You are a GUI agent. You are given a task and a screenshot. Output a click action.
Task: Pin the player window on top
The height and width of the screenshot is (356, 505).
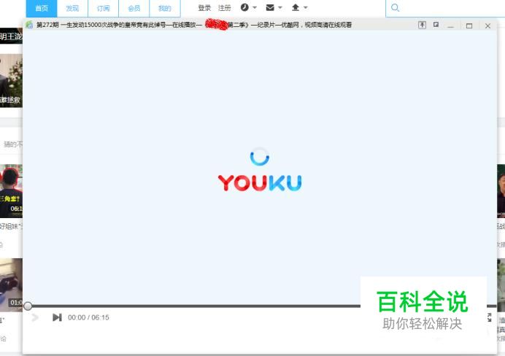pos(422,25)
